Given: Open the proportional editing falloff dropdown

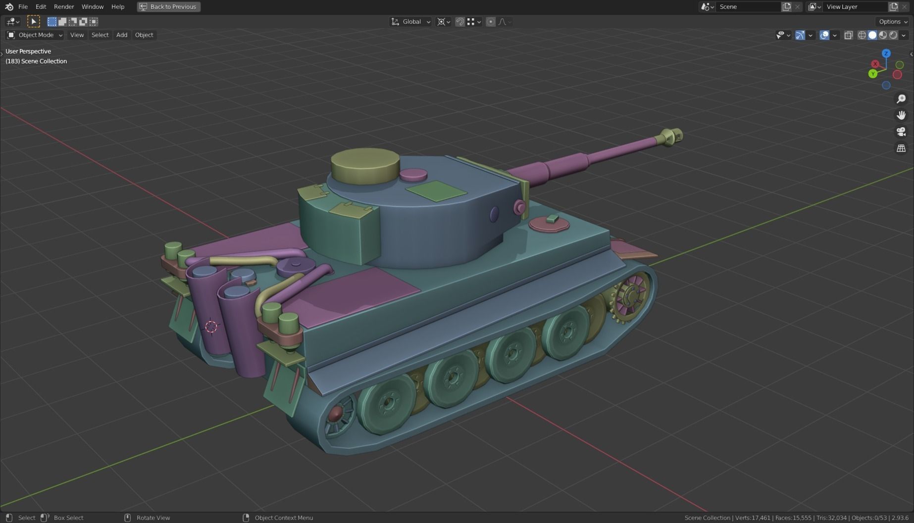Looking at the screenshot, I should pos(505,22).
